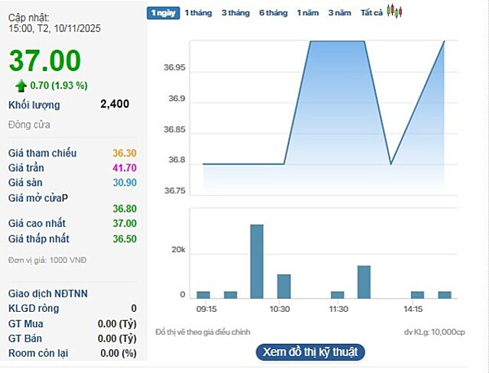The image size is (489, 373).
Task: Select the "1 ngày" time range tab
Action: click(164, 13)
